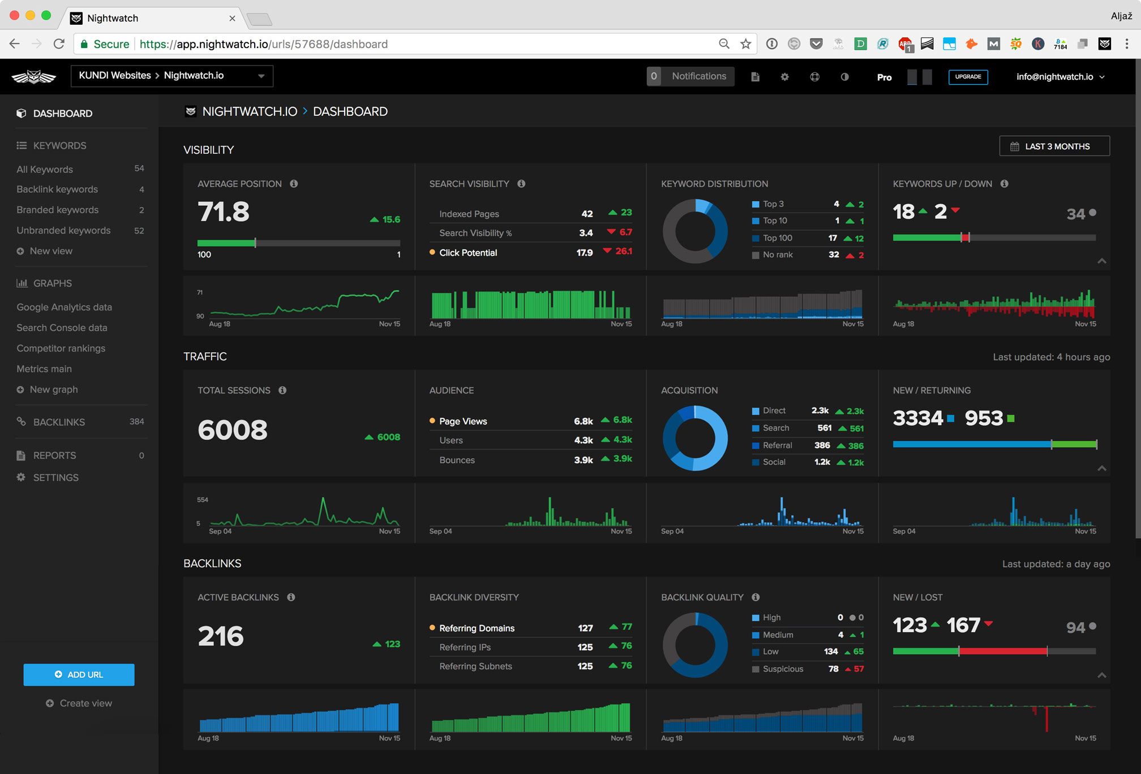Open the Last 3 Months date range selector
The image size is (1141, 774).
coord(1054,146)
